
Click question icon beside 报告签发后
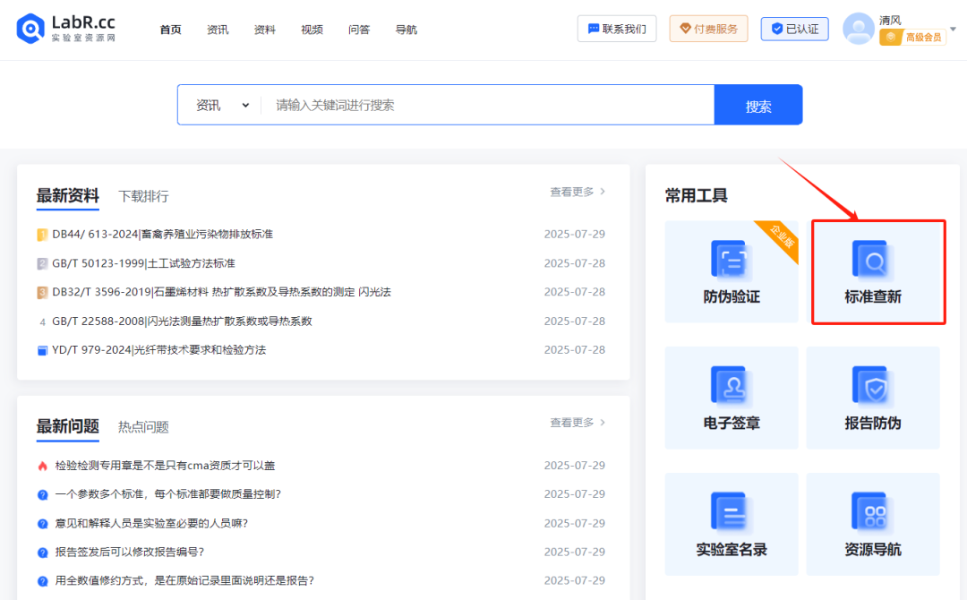coord(42,553)
